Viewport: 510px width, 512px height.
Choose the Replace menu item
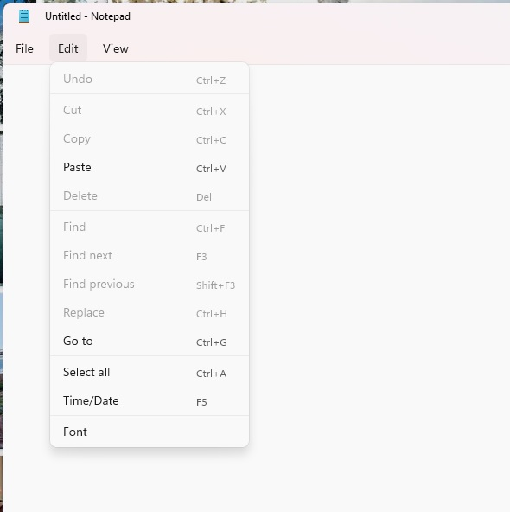tap(150, 313)
